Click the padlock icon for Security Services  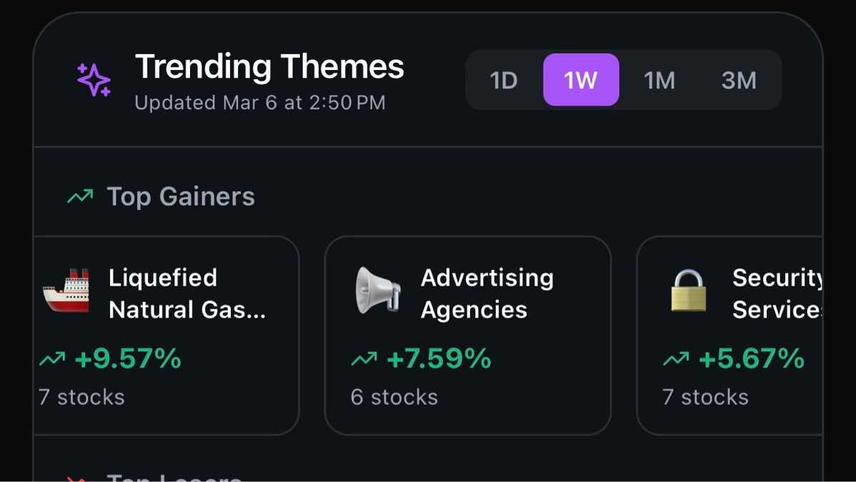pos(688,291)
